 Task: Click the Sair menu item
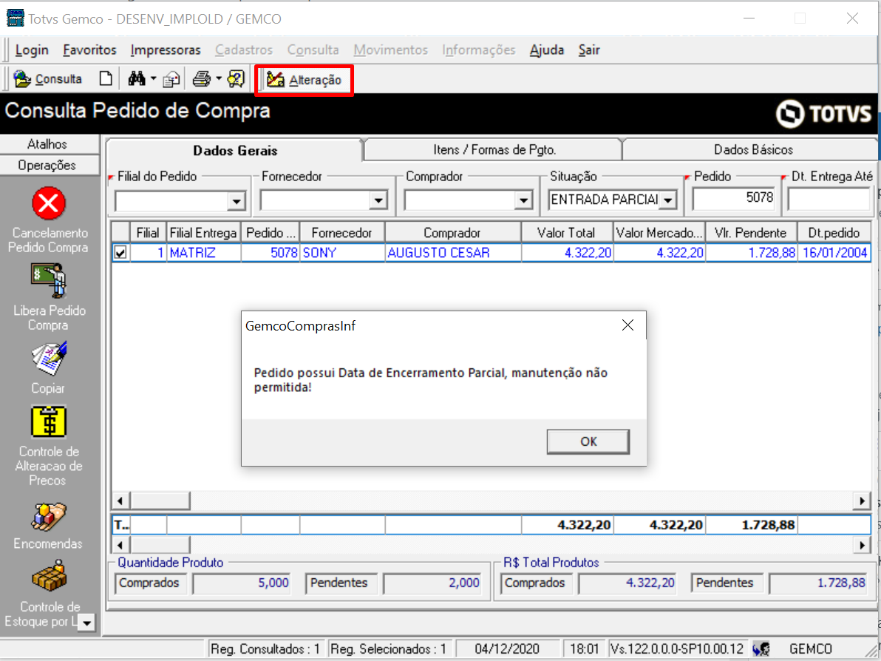point(589,50)
